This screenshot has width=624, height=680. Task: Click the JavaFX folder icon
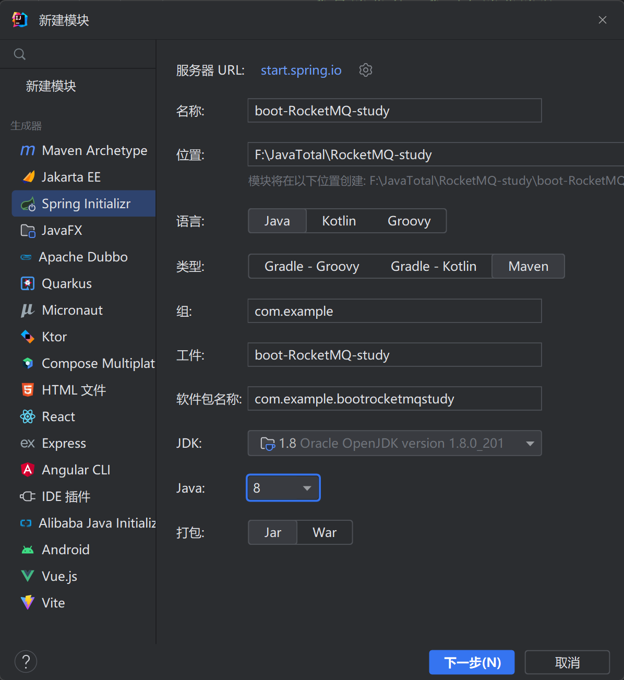28,230
